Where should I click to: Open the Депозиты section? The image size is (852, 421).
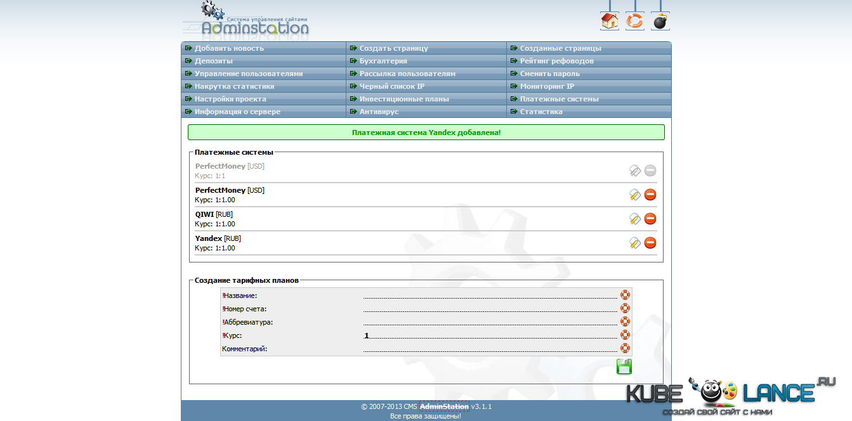(214, 61)
